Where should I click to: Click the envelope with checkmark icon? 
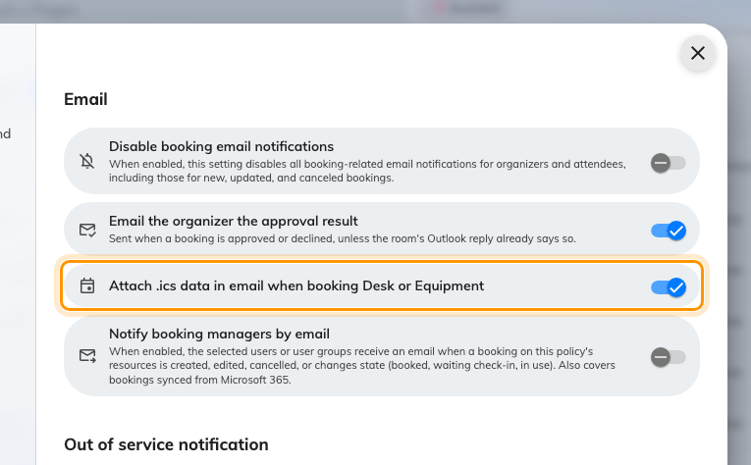[x=87, y=231]
